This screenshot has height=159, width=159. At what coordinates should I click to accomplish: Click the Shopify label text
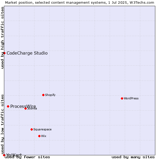[x=50, y=95]
